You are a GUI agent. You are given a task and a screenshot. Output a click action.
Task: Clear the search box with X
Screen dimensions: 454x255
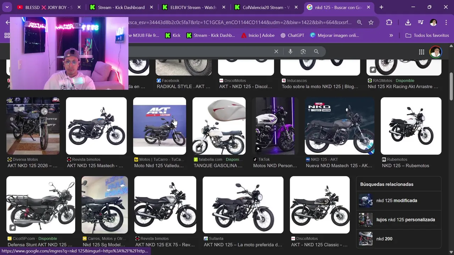pyautogui.click(x=276, y=52)
